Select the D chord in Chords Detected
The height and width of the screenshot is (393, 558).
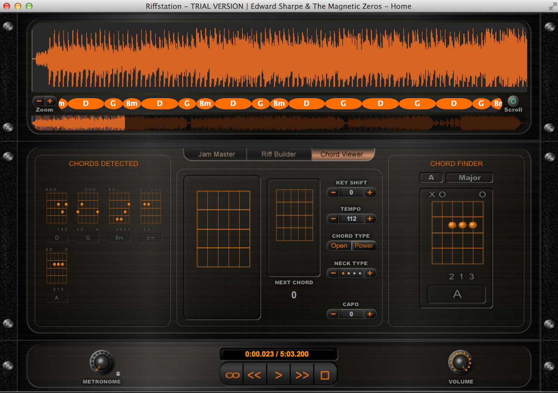pos(57,238)
